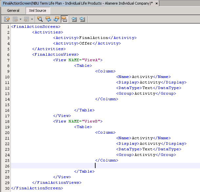This screenshot has height=192, width=200.
Task: Click the FinalAction activity value on line 3
Action: (x=94, y=38)
